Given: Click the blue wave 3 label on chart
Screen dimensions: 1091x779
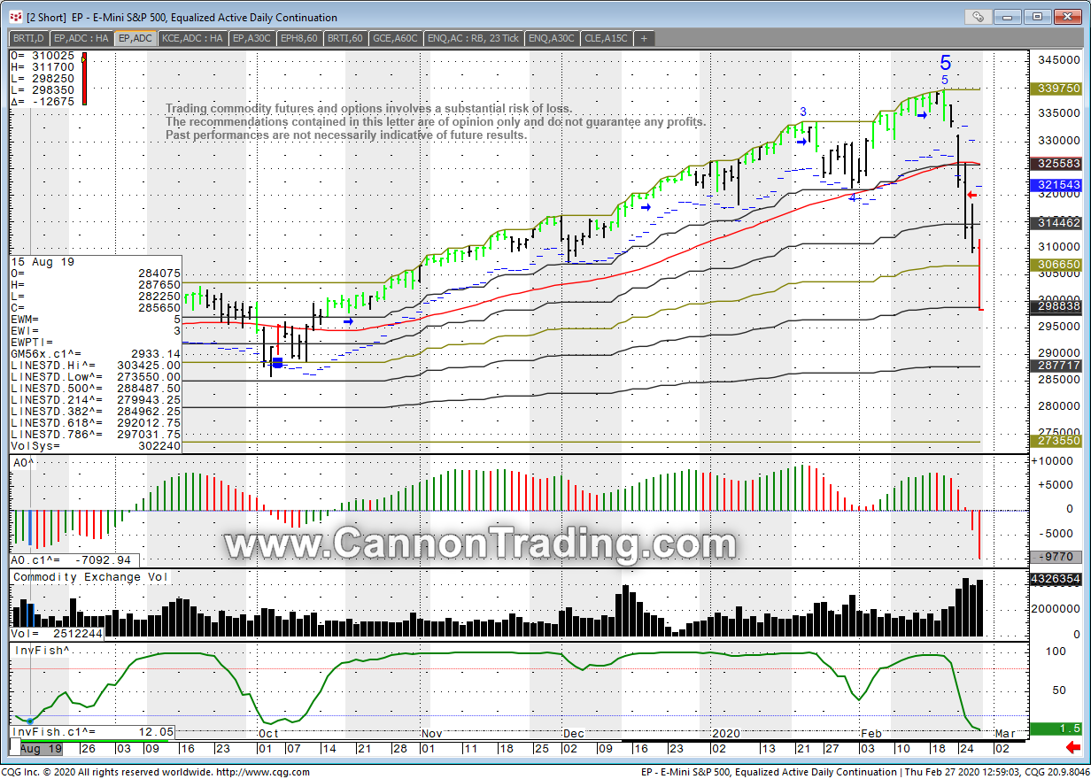Looking at the screenshot, I should tap(803, 111).
